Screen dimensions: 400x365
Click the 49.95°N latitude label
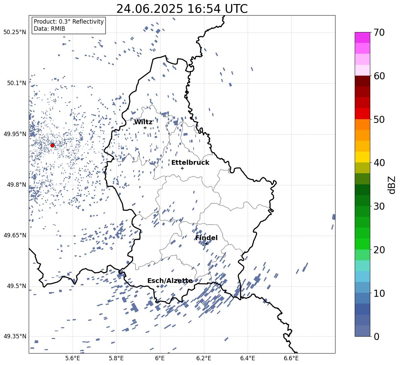(x=15, y=134)
